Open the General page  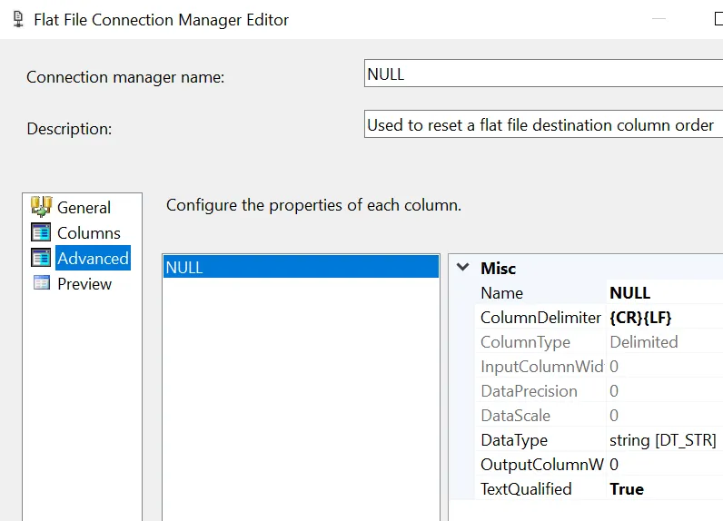coord(84,208)
